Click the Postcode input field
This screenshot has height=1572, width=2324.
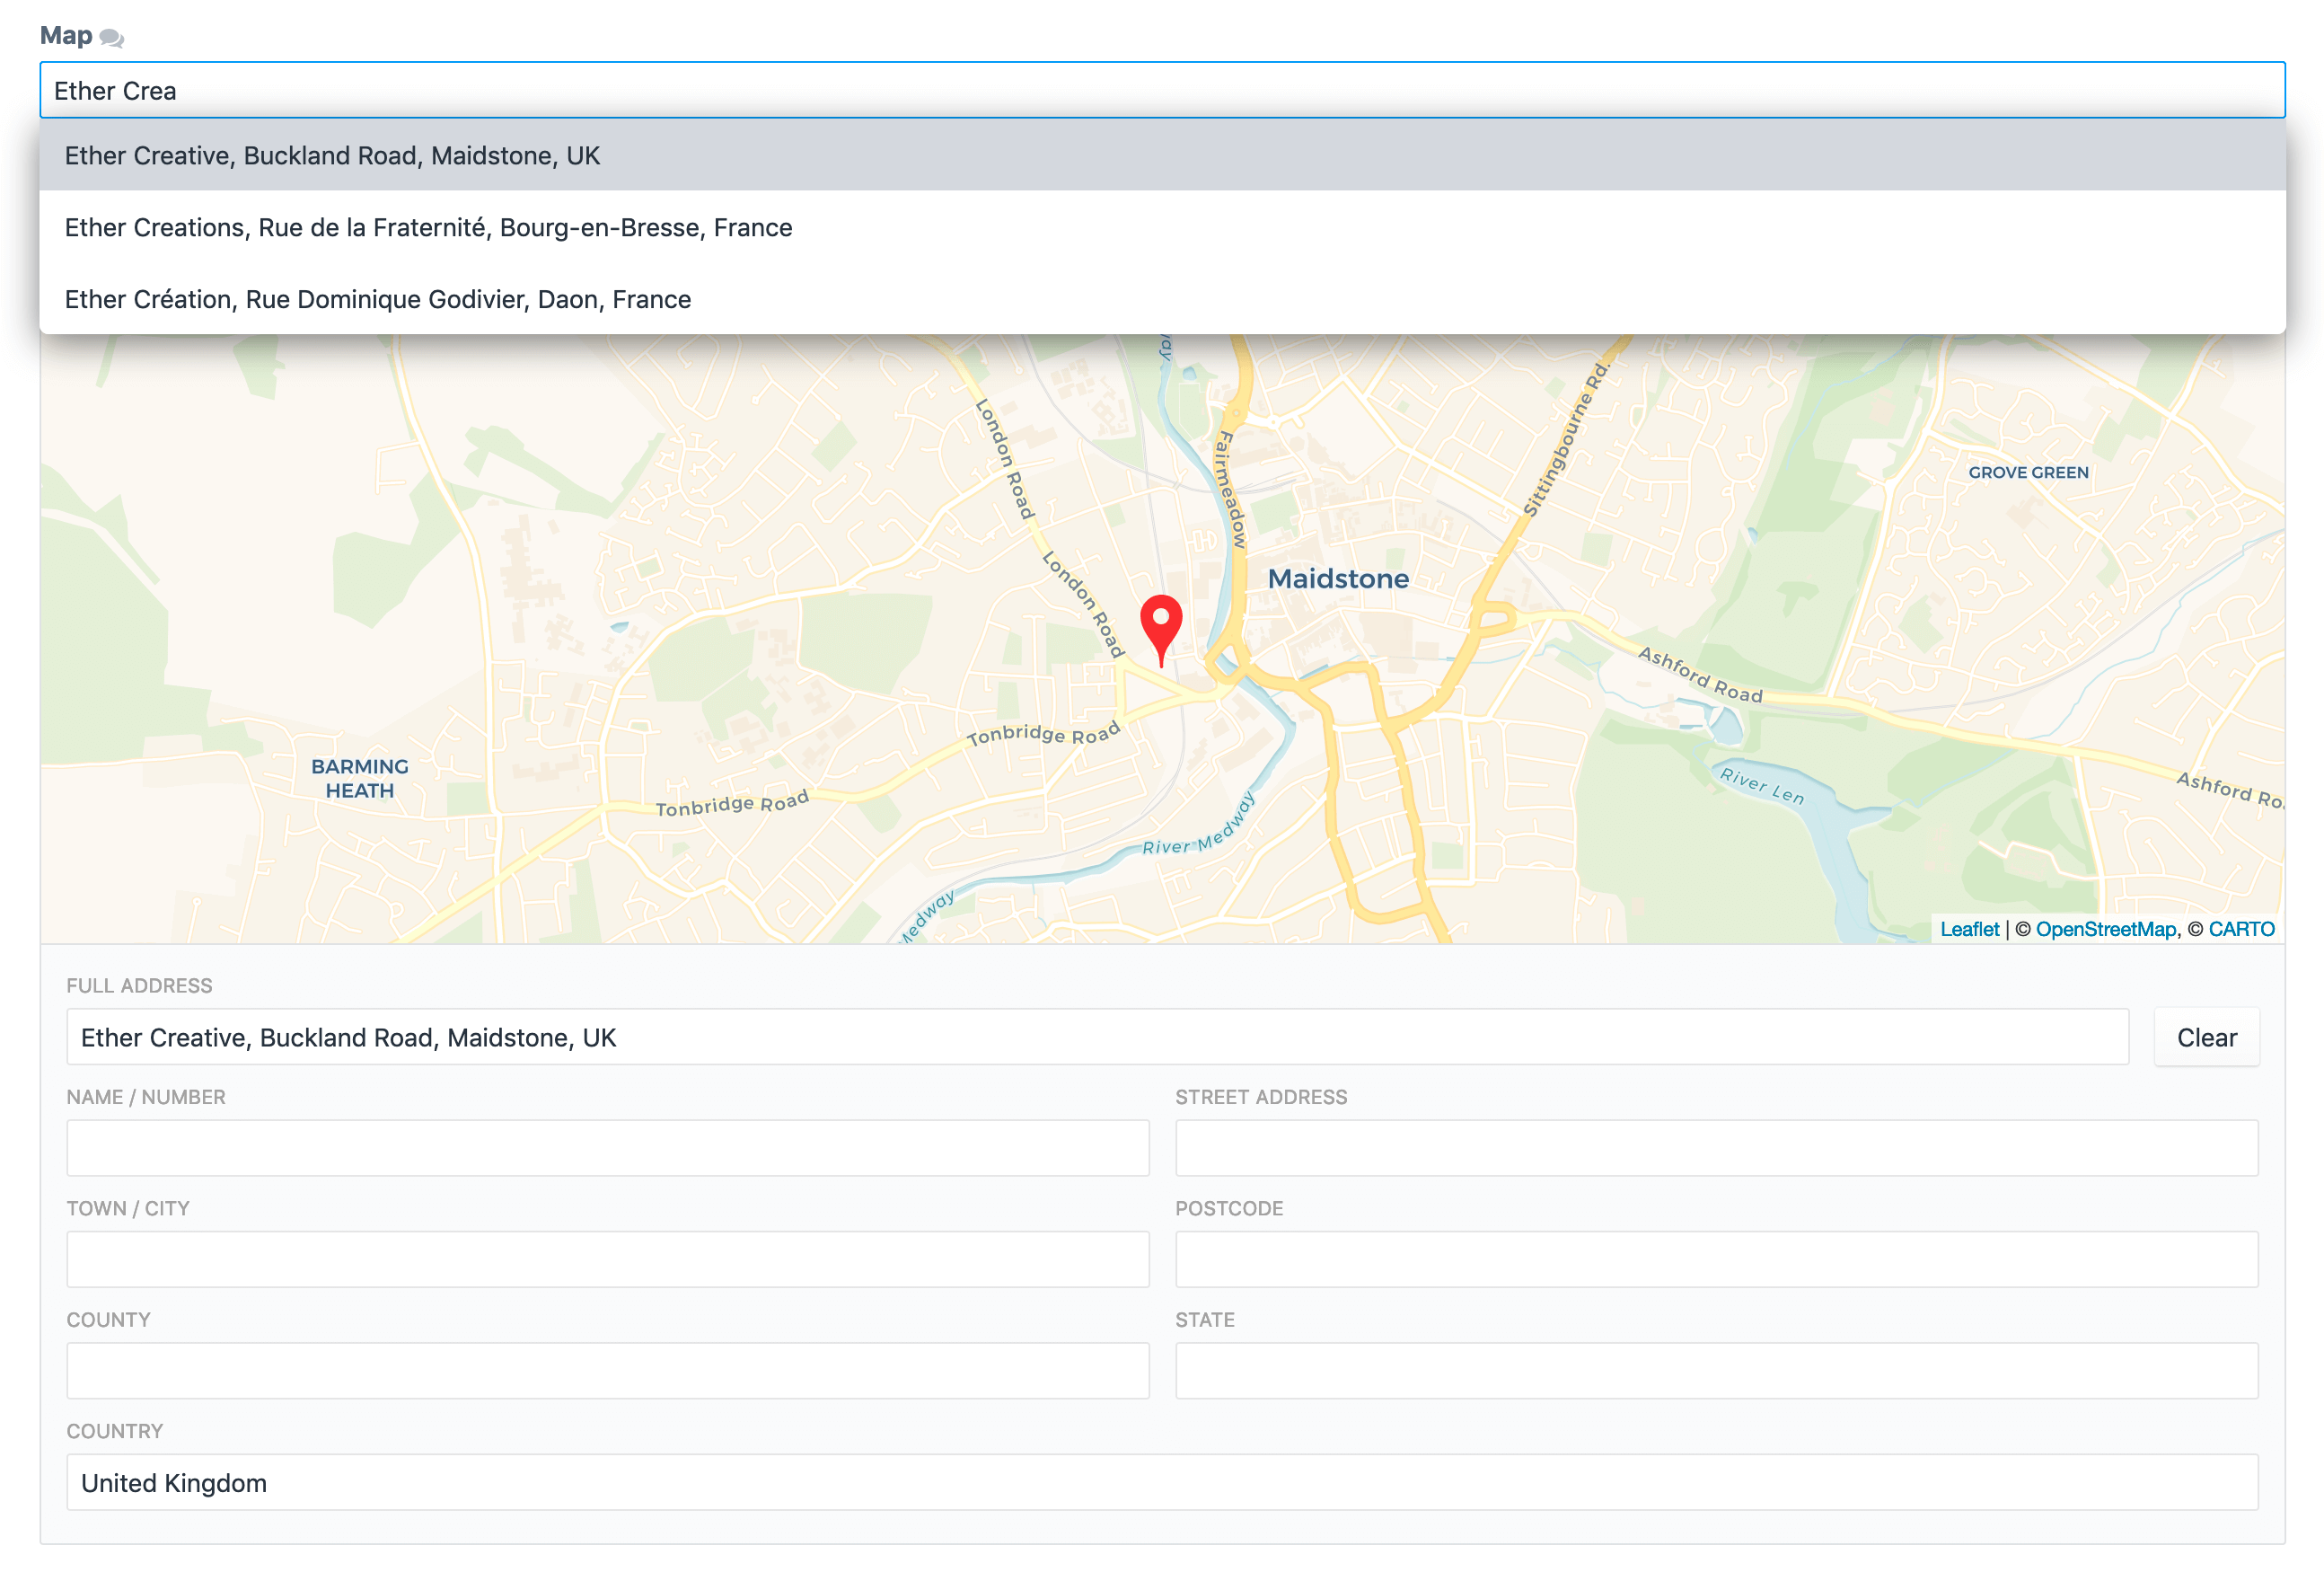1715,1259
